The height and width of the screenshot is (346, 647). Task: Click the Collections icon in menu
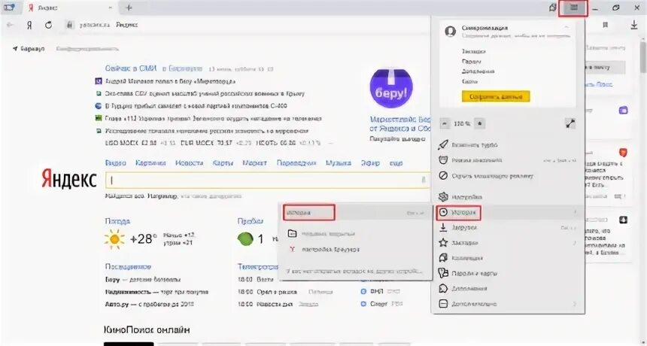point(443,258)
